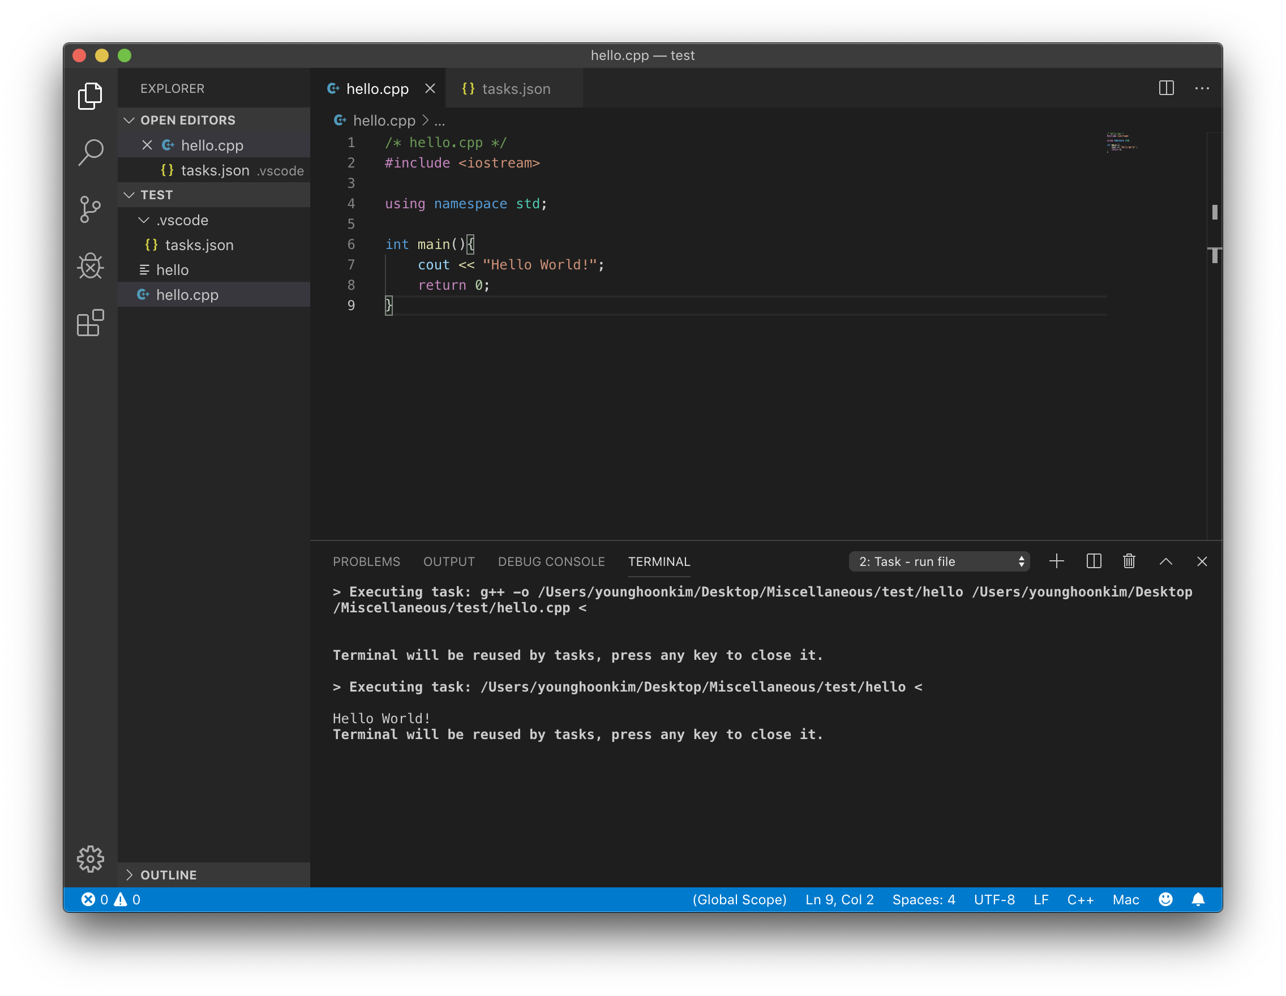The height and width of the screenshot is (996, 1286).
Task: Click the New Terminal plus button
Action: (1056, 562)
